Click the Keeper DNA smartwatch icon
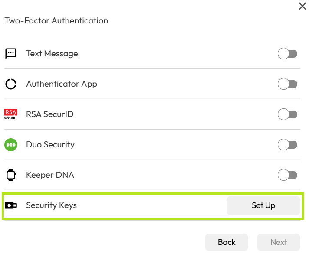The height and width of the screenshot is (254, 309). point(11,175)
